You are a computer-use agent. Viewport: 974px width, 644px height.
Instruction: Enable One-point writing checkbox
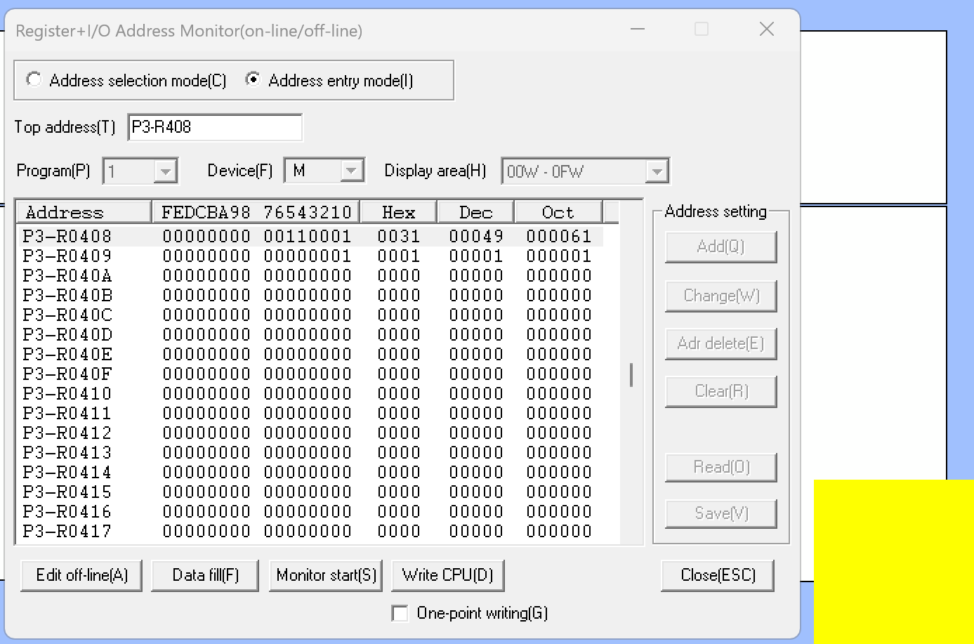pos(400,613)
